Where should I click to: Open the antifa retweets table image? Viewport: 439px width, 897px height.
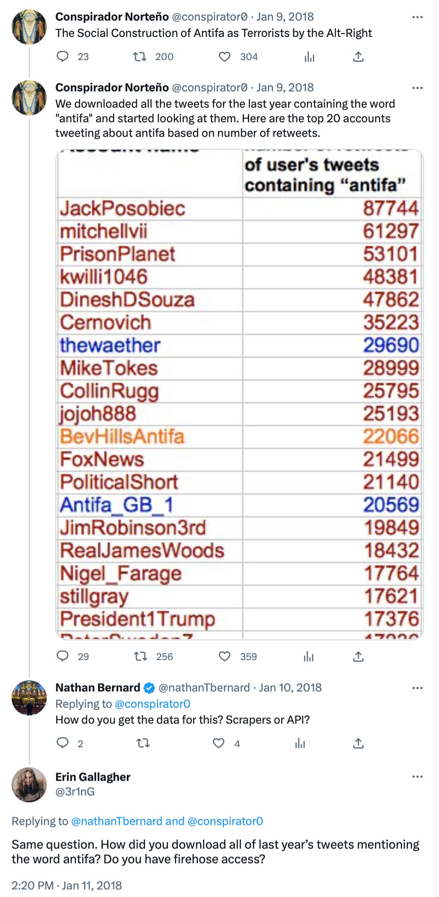(x=239, y=394)
